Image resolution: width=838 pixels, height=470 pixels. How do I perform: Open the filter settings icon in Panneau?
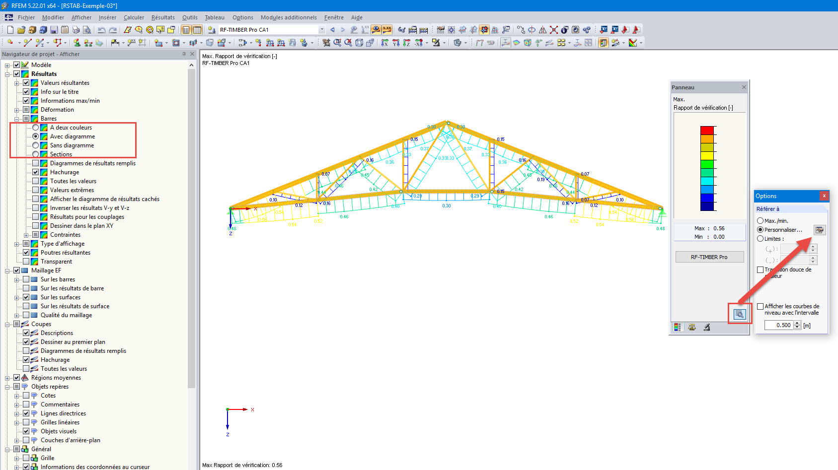[740, 314]
